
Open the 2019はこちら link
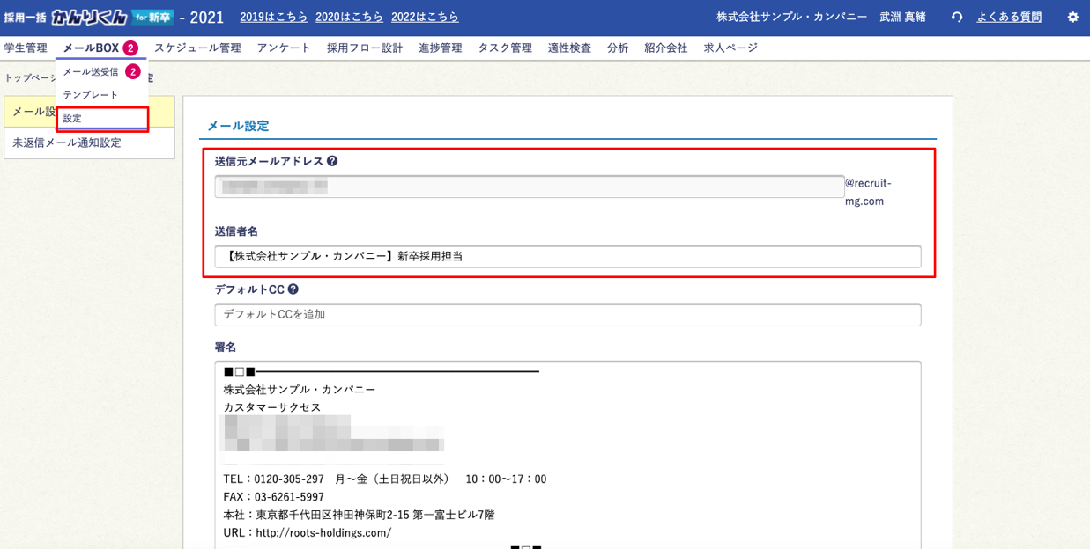[x=274, y=17]
